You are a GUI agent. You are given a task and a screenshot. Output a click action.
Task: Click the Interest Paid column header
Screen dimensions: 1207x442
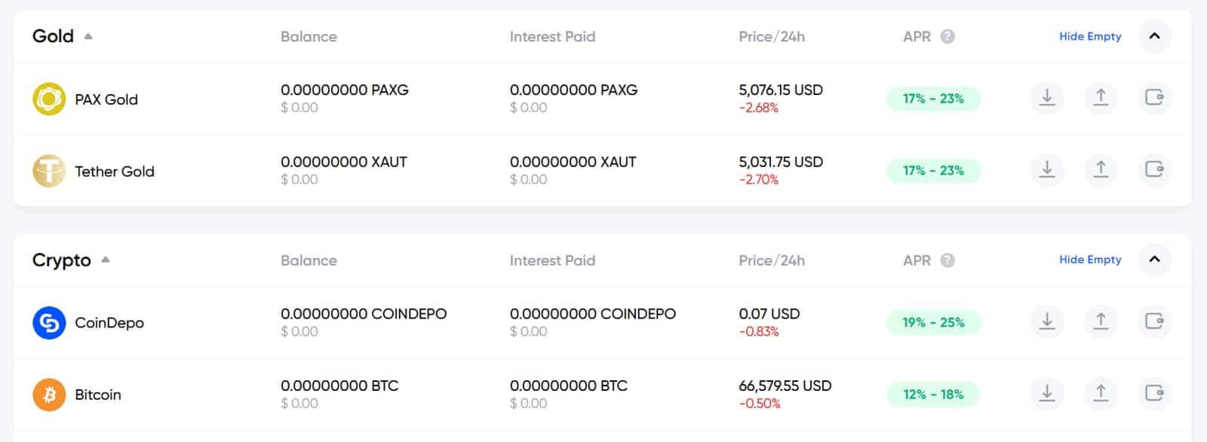coord(553,36)
